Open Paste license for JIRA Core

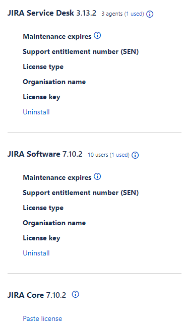point(42,318)
